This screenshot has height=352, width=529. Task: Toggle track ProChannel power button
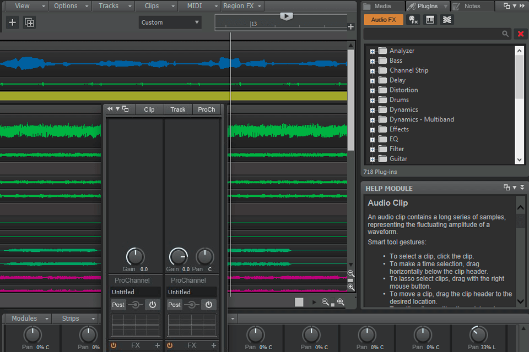(x=209, y=305)
